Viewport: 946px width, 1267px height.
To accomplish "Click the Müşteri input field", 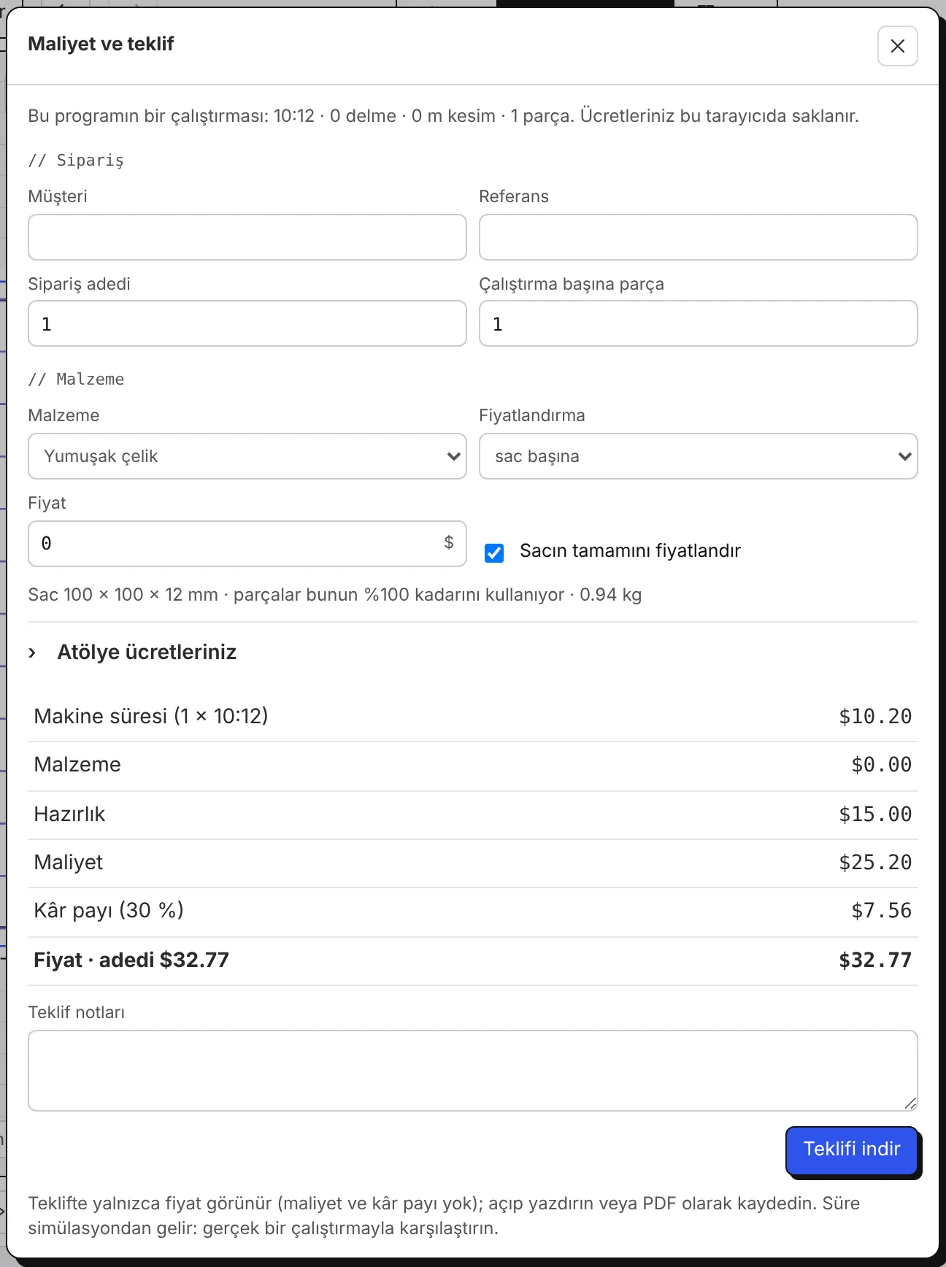I will click(247, 237).
